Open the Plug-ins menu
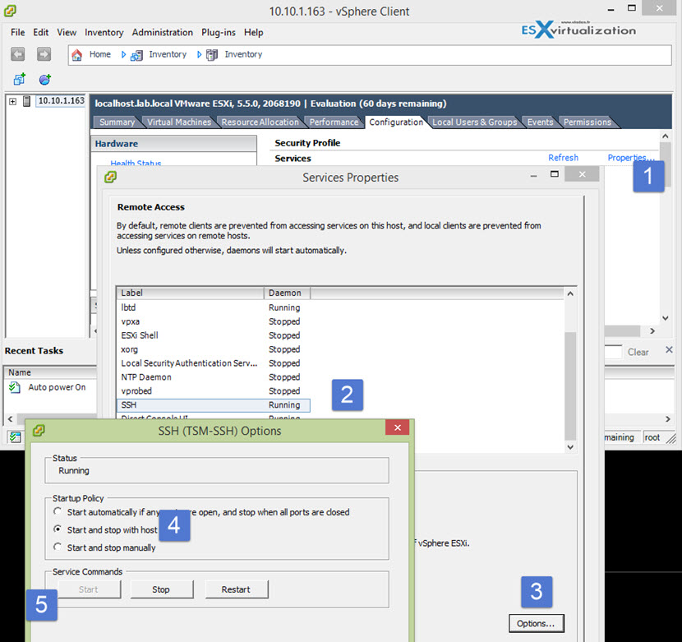The width and height of the screenshot is (682, 642). pyautogui.click(x=219, y=32)
